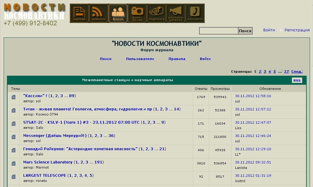Select the форум people icon

coord(118,13)
